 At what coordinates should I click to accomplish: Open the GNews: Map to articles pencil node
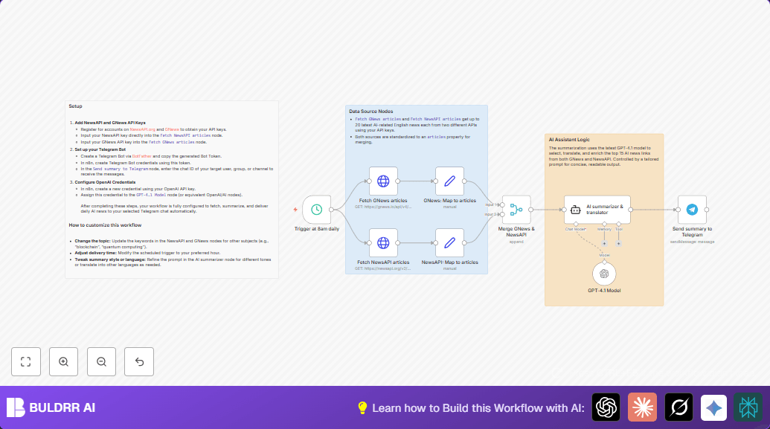(x=450, y=181)
